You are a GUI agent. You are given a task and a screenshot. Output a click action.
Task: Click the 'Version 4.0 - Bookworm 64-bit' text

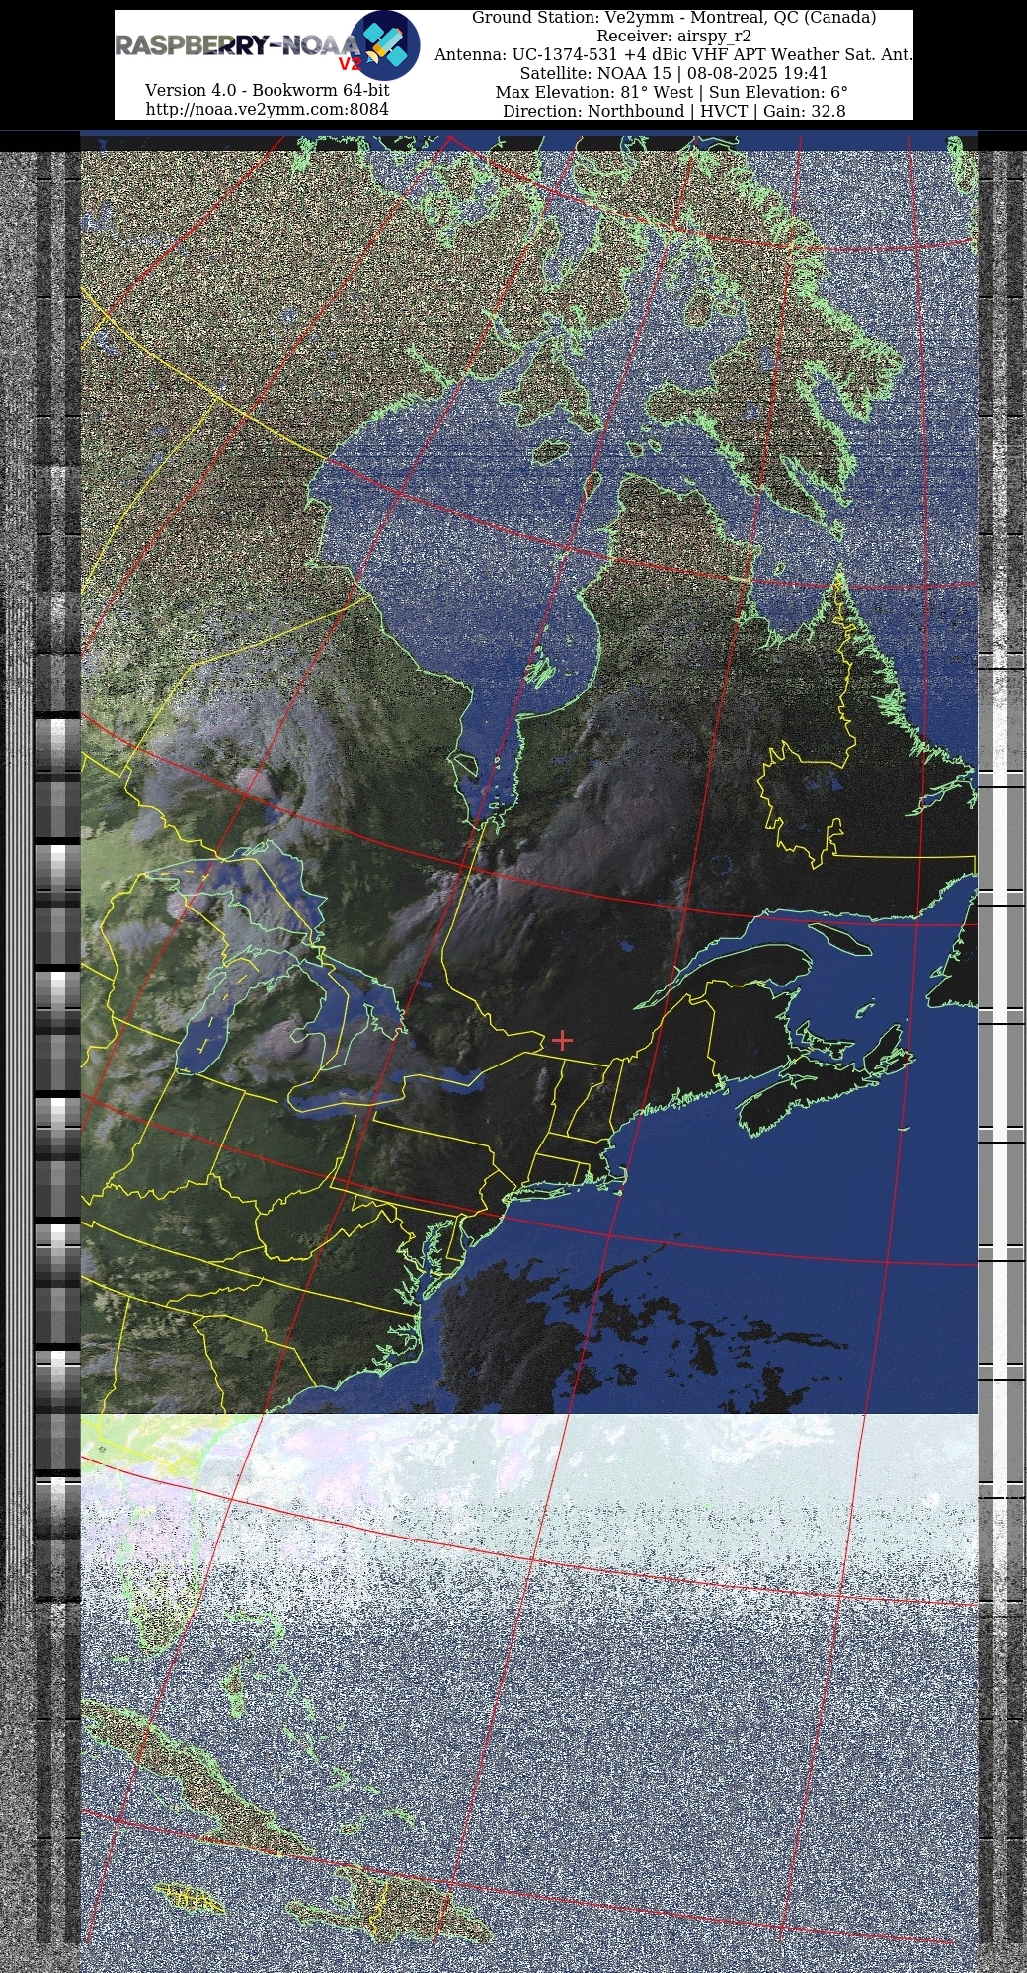point(267,90)
